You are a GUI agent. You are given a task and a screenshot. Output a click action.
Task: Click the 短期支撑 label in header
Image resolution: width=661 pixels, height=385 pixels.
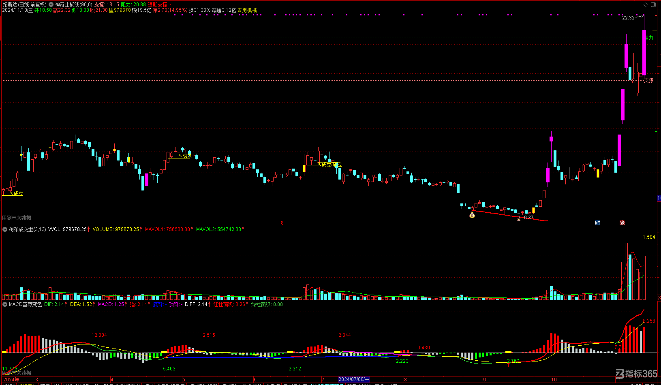point(159,4)
